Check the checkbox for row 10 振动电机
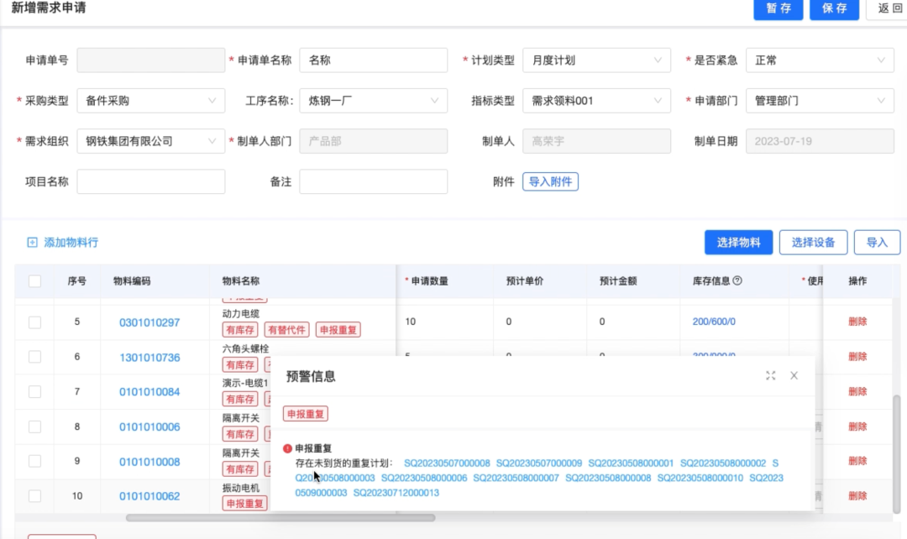The width and height of the screenshot is (907, 539). pos(34,495)
